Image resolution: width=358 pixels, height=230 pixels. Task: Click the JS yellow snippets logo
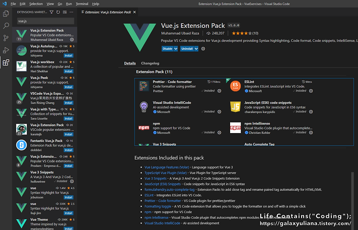235,107
